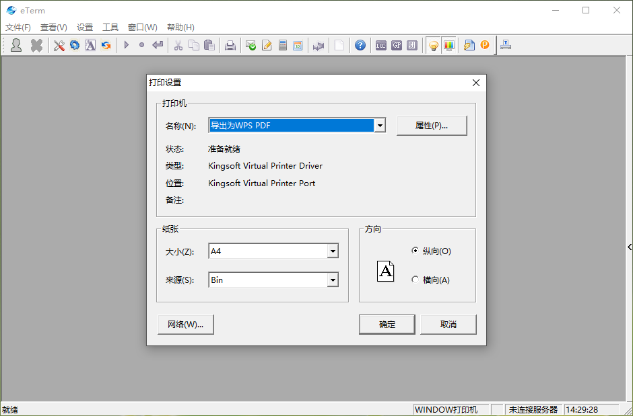633x416 pixels.
Task: Expand the printer 名称(N) dropdown arrow
Action: point(380,126)
